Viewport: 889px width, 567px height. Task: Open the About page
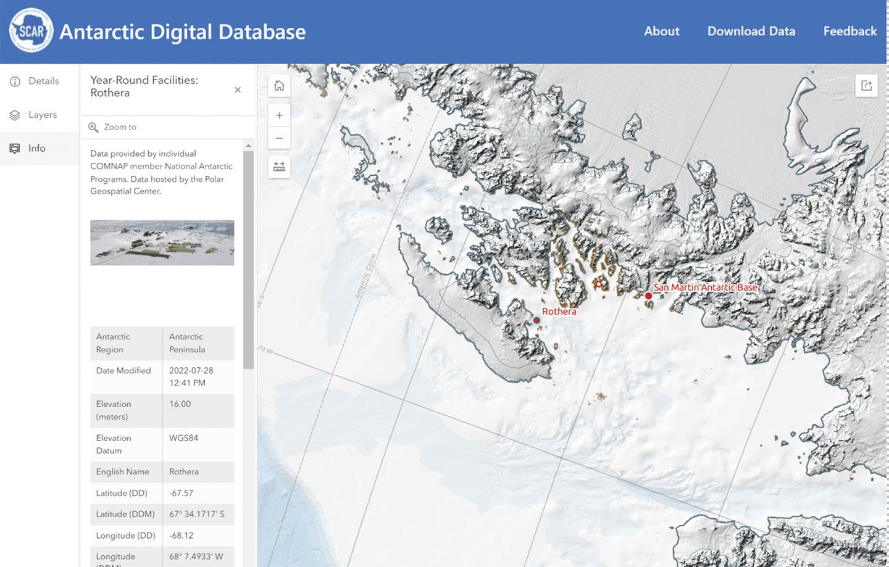coord(662,31)
